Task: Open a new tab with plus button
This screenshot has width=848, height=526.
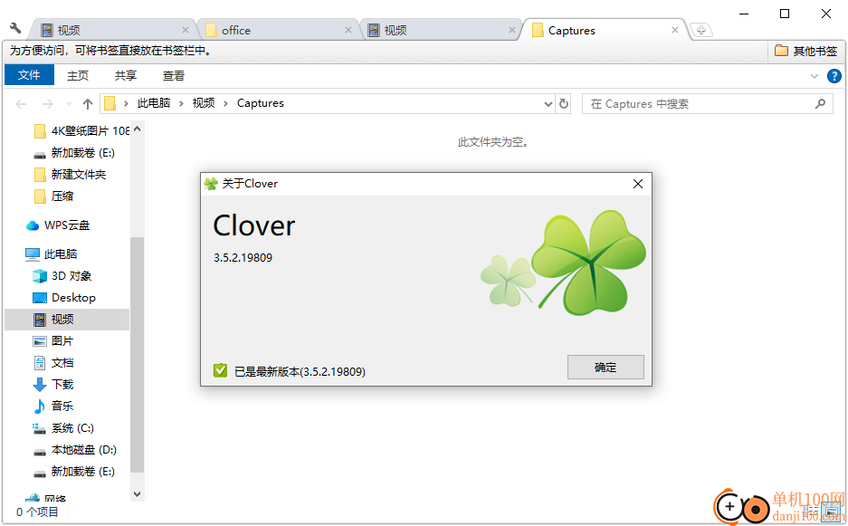Action: tap(700, 30)
